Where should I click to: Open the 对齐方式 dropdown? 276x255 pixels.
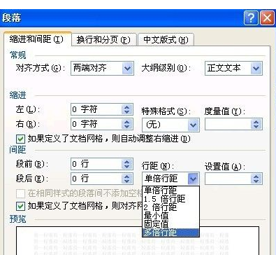128,69
